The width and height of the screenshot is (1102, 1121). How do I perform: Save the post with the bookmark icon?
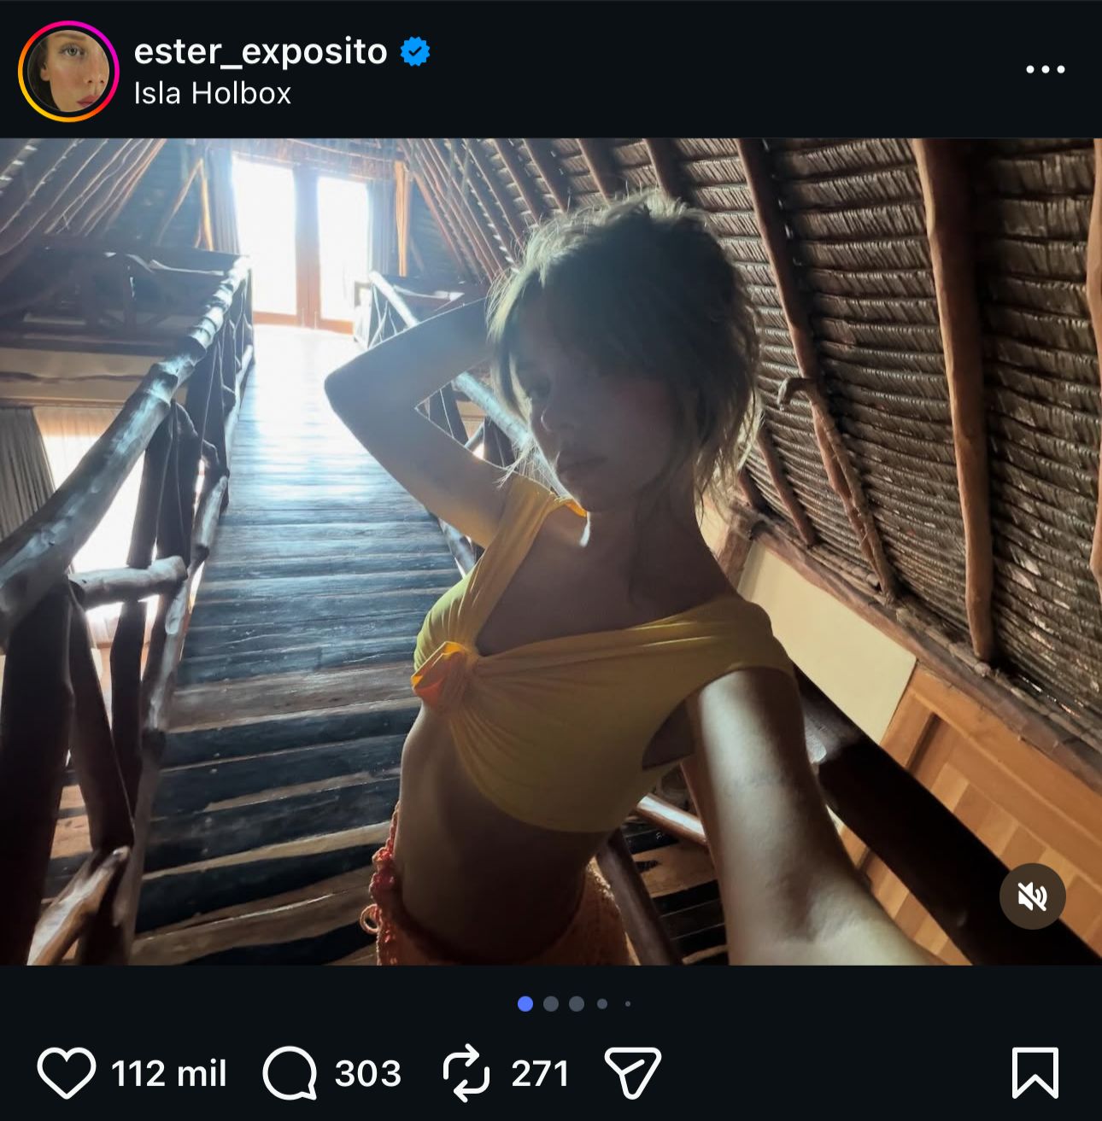click(x=1035, y=1072)
